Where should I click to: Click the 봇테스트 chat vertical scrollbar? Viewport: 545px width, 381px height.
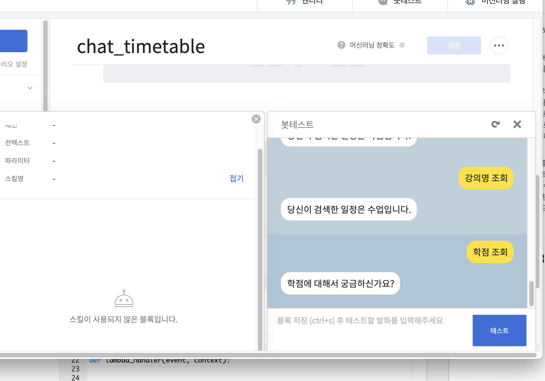click(x=531, y=293)
